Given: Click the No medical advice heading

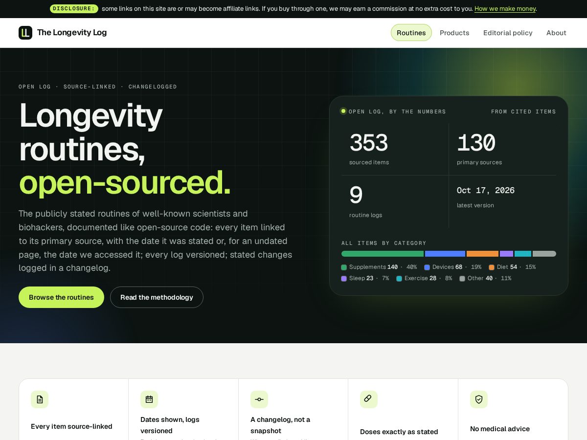Looking at the screenshot, I should 500,429.
